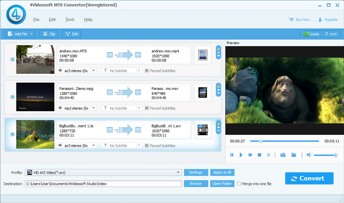Toggle Forced Subtitles for andrew.mov.MTS
The height and width of the screenshot is (203, 344).
coord(147,71)
